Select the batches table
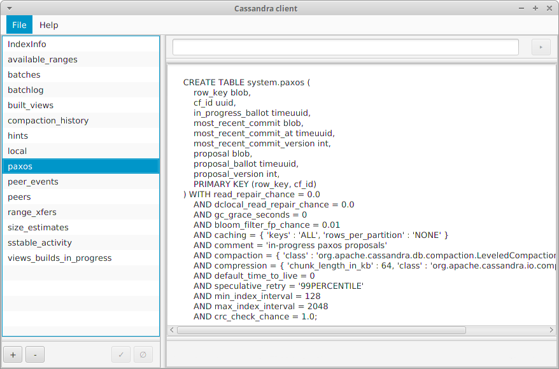The width and height of the screenshot is (559, 369). coord(81,75)
